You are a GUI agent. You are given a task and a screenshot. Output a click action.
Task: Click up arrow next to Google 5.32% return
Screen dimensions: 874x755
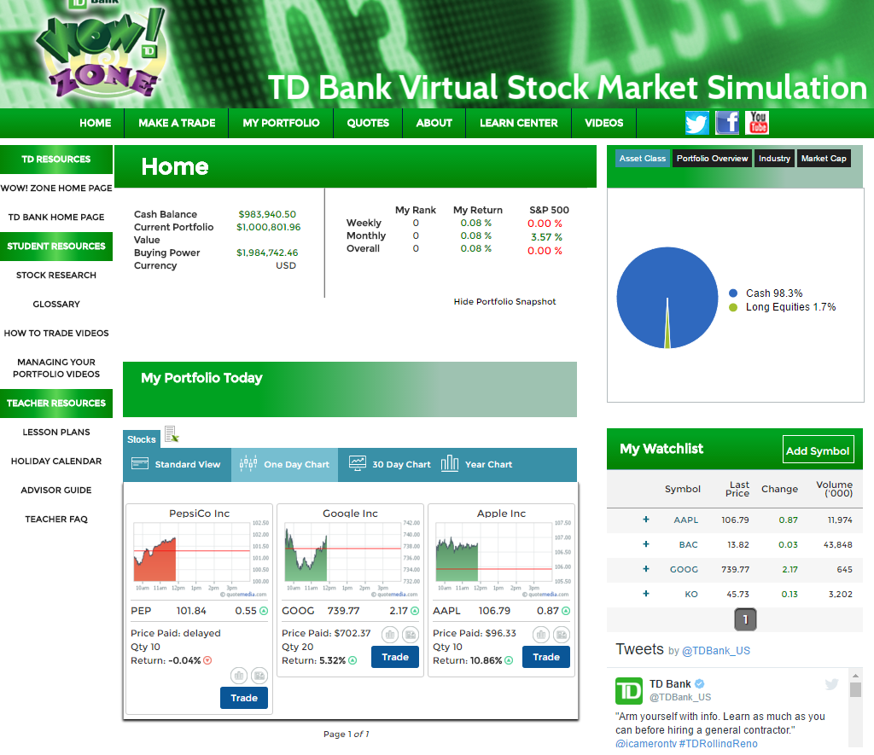pyautogui.click(x=353, y=660)
